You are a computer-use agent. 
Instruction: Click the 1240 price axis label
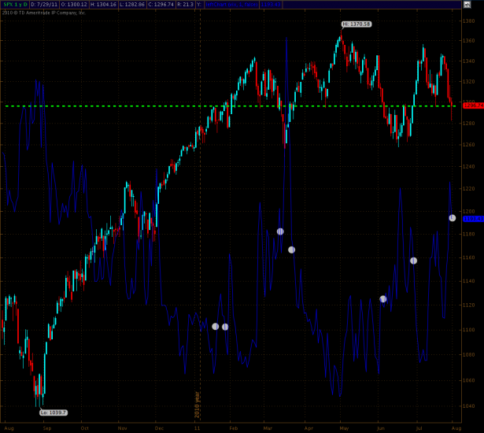point(468,166)
